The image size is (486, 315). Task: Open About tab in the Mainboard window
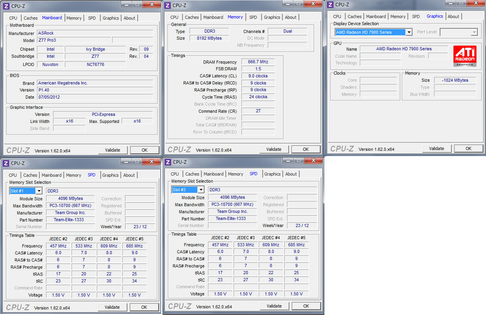click(x=129, y=18)
